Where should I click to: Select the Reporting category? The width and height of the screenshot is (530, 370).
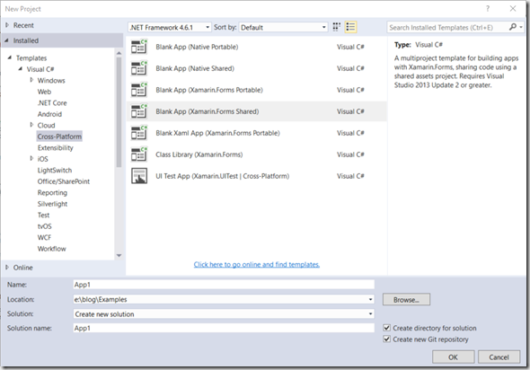click(52, 192)
